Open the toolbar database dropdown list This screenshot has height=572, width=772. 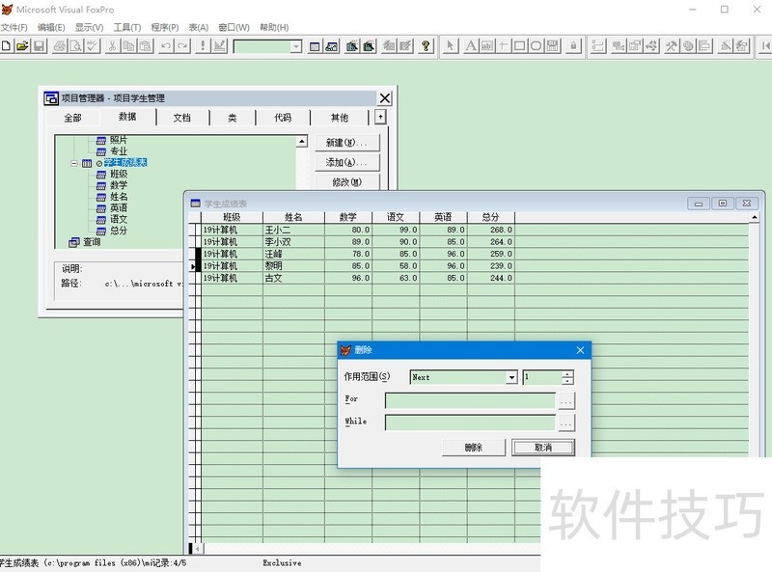pyautogui.click(x=295, y=46)
